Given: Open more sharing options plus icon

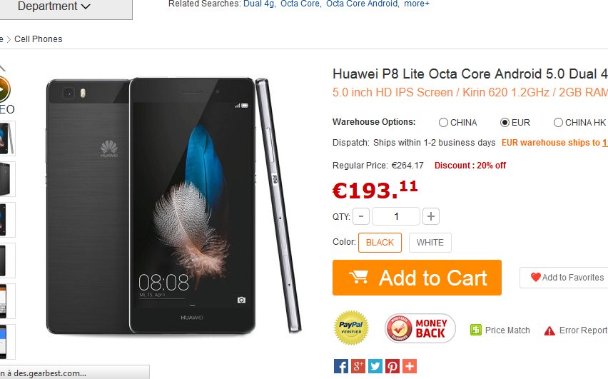Looking at the screenshot, I should click(410, 366).
